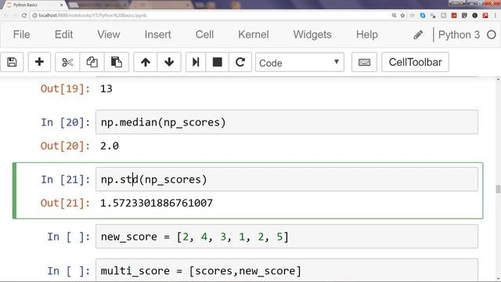The width and height of the screenshot is (501, 282).
Task: Cut selected cells with the scissors icon
Action: pos(67,62)
